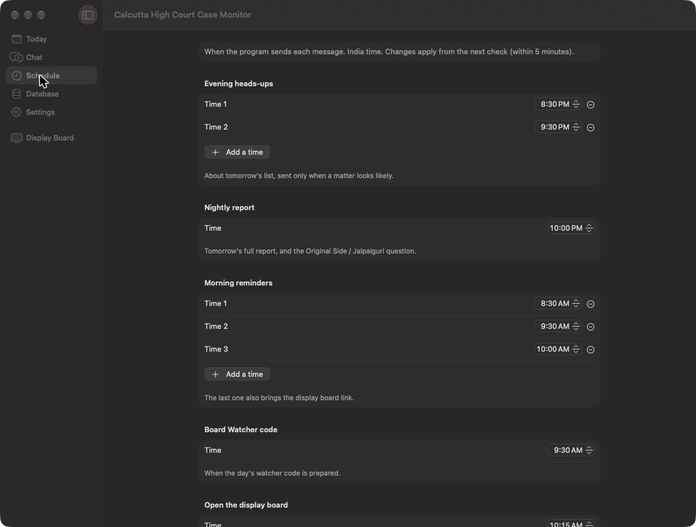Viewport: 696px width, 527px height.
Task: Remove Evening heads-ups Time 1
Action: coord(590,104)
